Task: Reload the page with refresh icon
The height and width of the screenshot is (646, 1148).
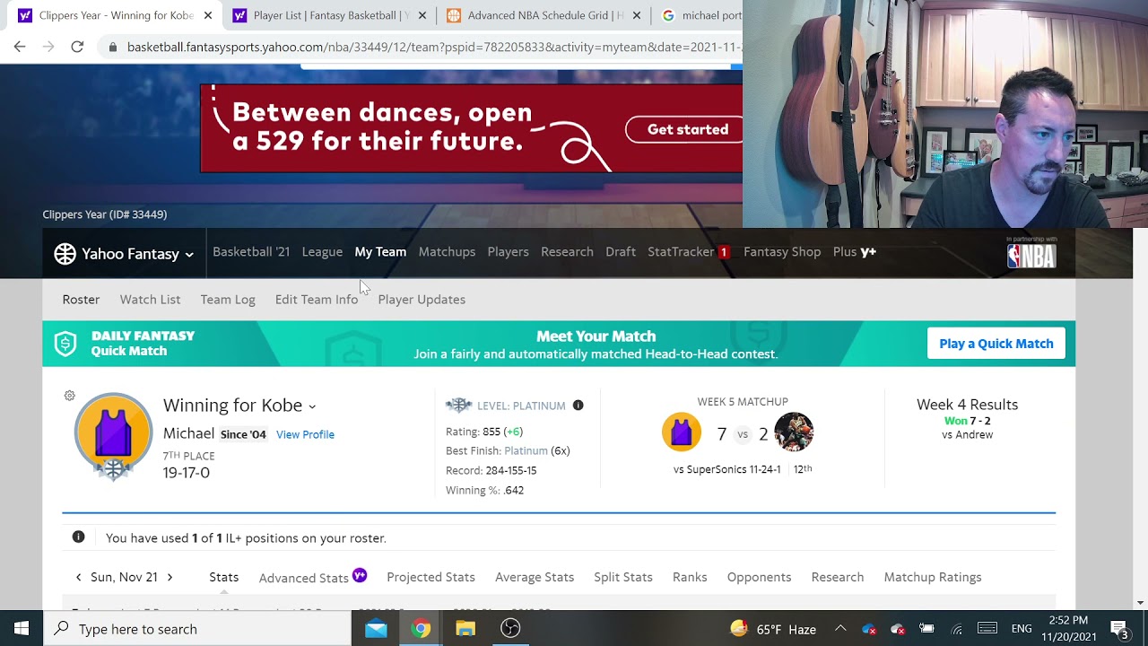Action: click(77, 47)
